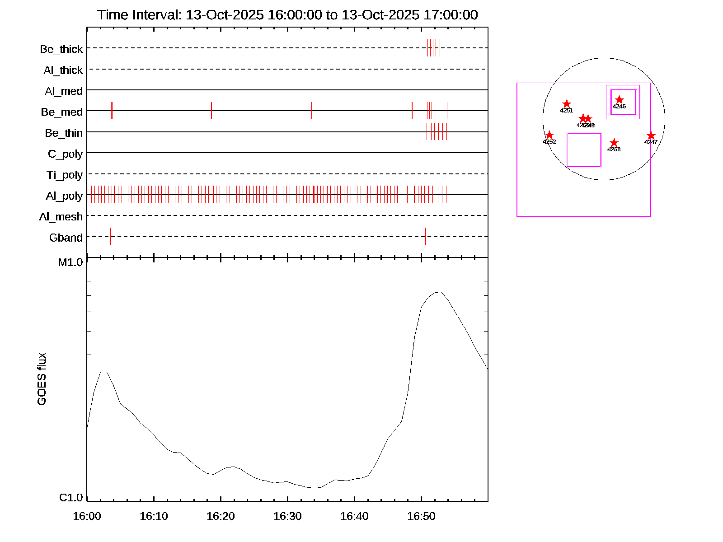Click the active region 4251 star marker
This screenshot has height=542, width=723.
(566, 104)
